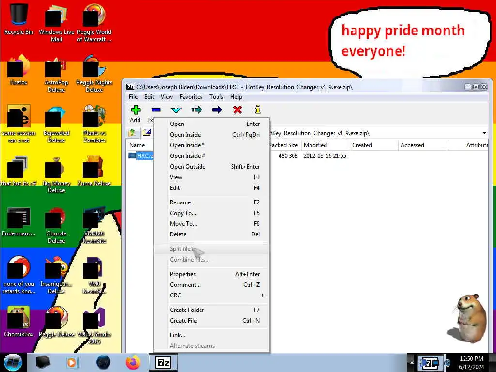Expand the address path dropdown arrow

pos(484,133)
